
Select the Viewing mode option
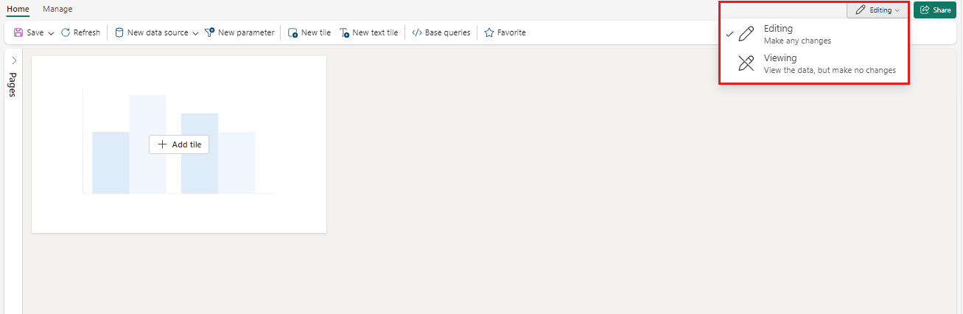point(813,63)
